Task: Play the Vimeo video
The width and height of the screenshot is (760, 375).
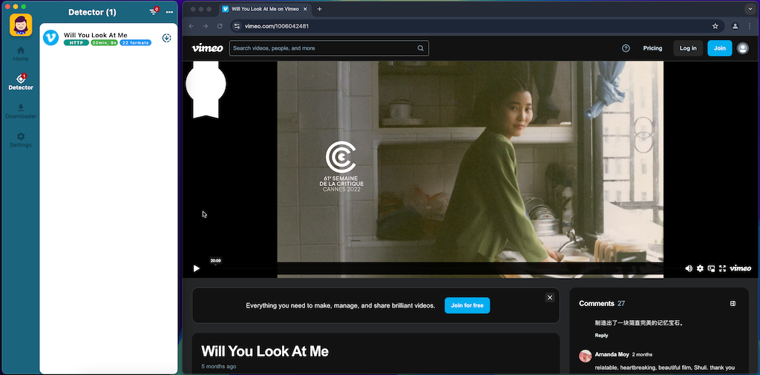Action: (x=196, y=268)
